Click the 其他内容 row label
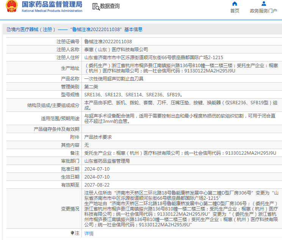Screen dimensions: 282x240 pos(70,145)
